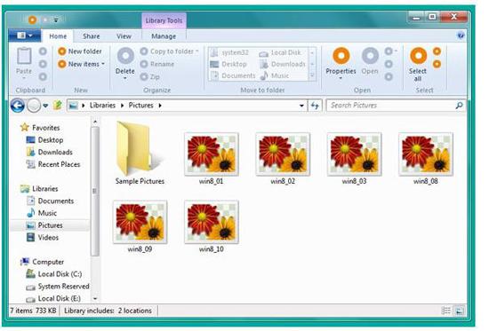Click the Delete button icon
The height and width of the screenshot is (331, 489).
[x=125, y=56]
